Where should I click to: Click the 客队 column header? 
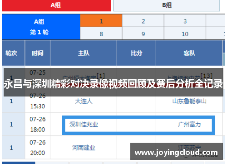tap(189, 53)
